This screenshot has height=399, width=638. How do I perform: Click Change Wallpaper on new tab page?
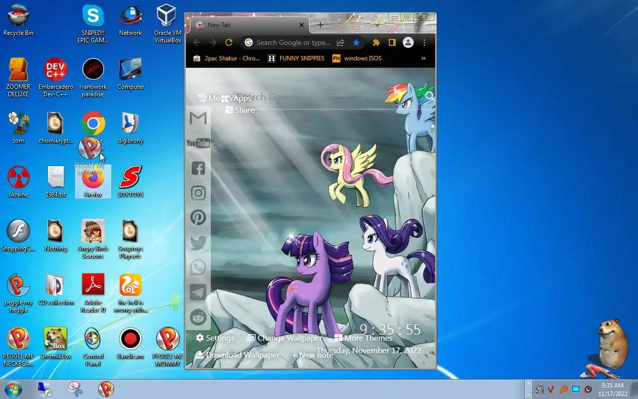pos(285,338)
